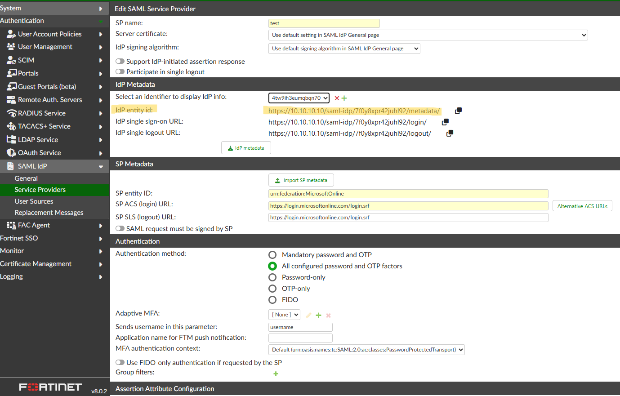The image size is (620, 396).
Task: Download the IdP metadata
Action: point(246,148)
